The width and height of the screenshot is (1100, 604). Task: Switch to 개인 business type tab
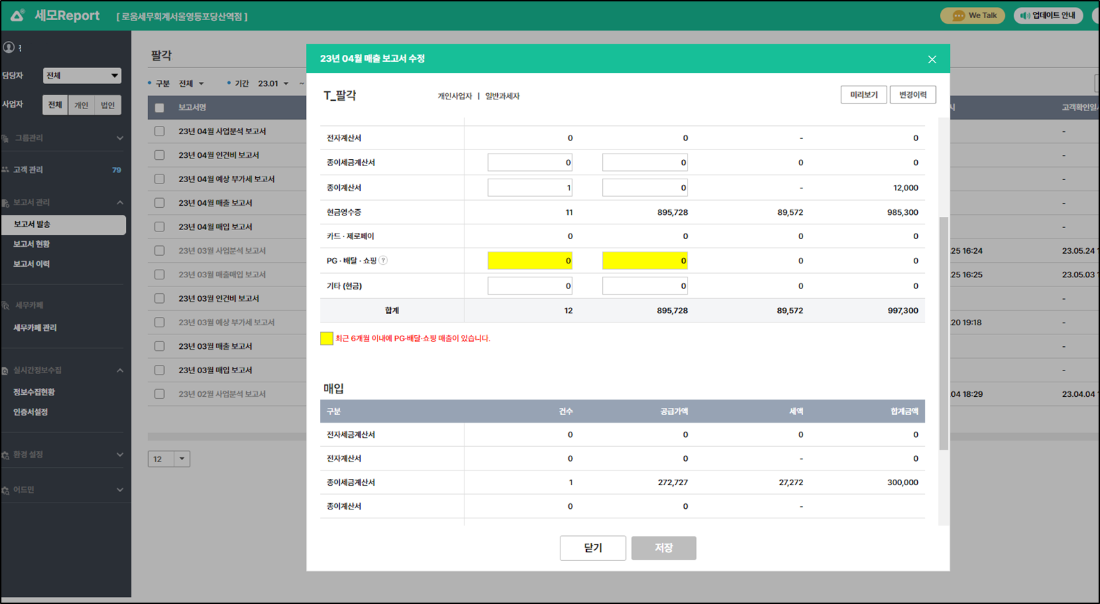tap(81, 105)
